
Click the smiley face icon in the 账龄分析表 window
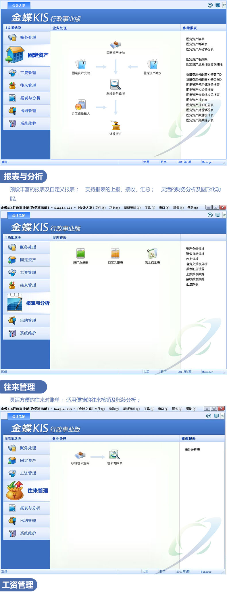click(x=209, y=416)
